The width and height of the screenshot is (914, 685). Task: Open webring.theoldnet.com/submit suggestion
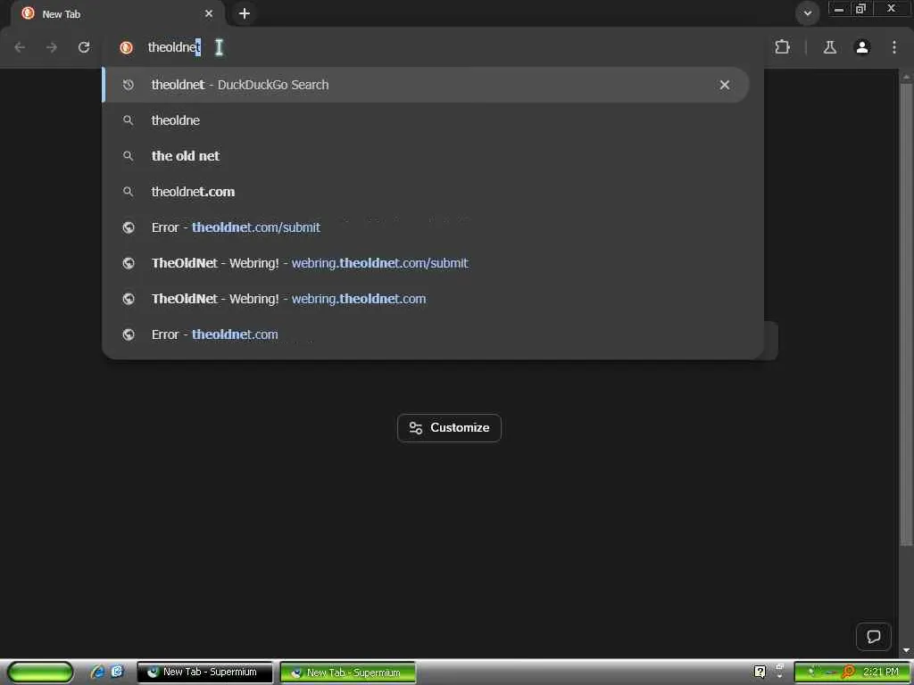point(426,263)
